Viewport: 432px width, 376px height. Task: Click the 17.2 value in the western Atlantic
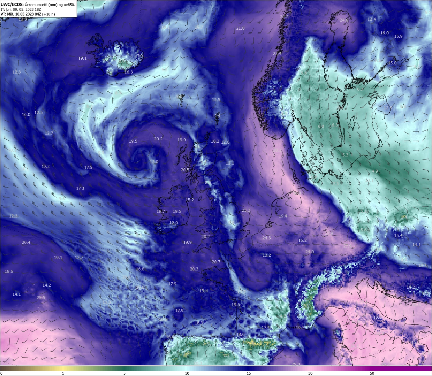[46, 167]
